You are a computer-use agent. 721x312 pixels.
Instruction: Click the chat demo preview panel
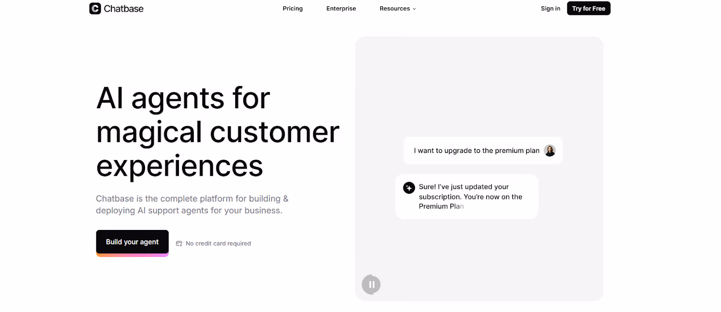(479, 169)
